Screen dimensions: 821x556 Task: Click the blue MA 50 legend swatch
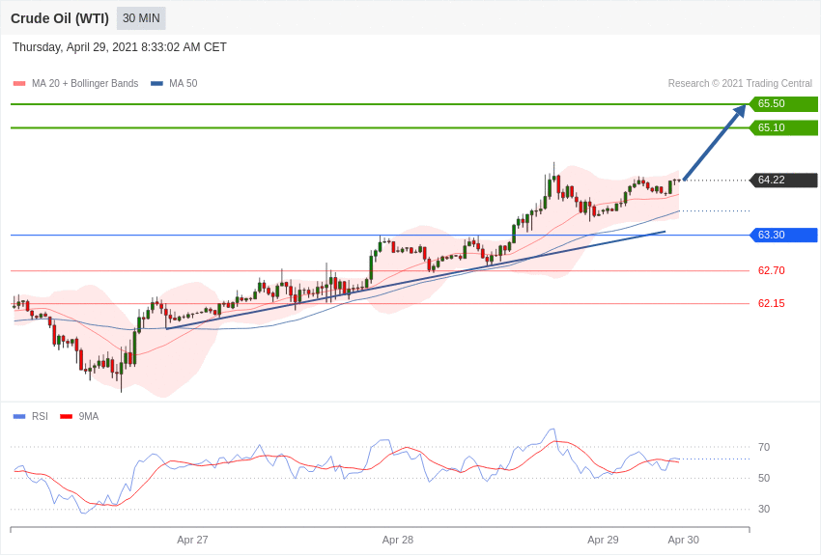(x=156, y=84)
